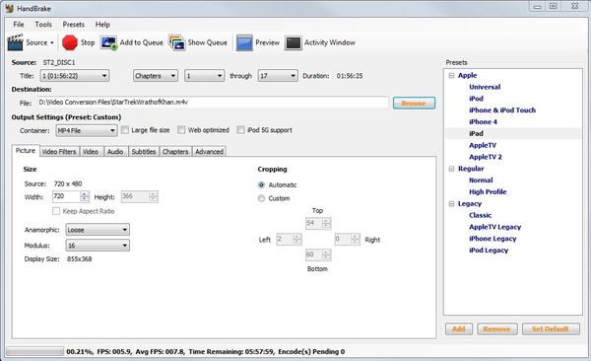The width and height of the screenshot is (591, 361).
Task: Open the Title dropdown
Action: (75, 76)
